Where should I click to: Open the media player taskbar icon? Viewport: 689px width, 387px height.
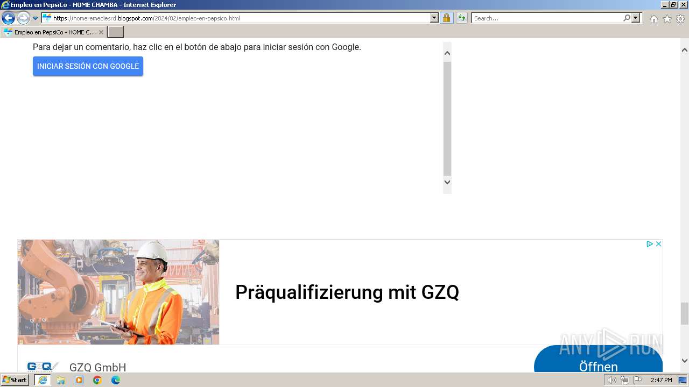click(x=79, y=380)
